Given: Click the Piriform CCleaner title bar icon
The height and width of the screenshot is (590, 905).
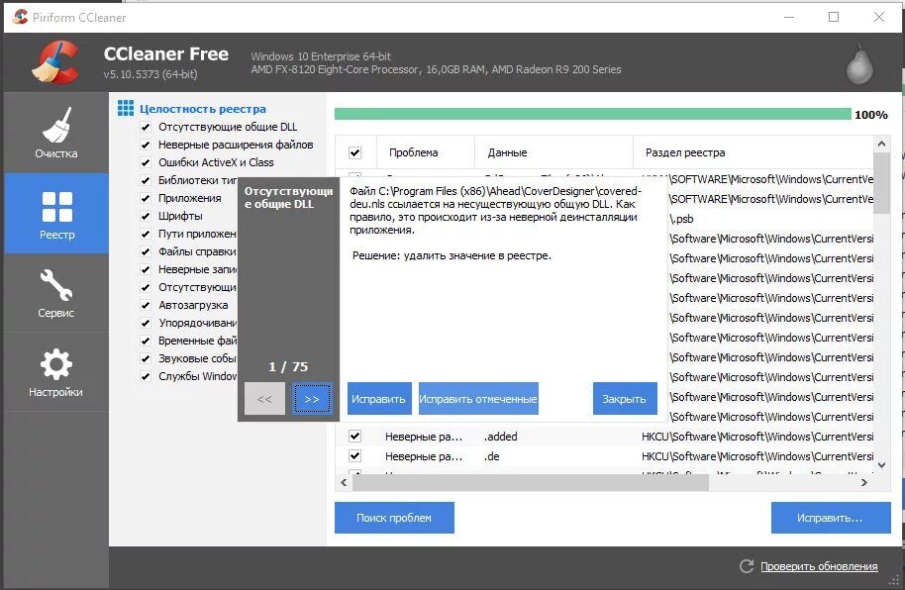Looking at the screenshot, I should [x=20, y=17].
